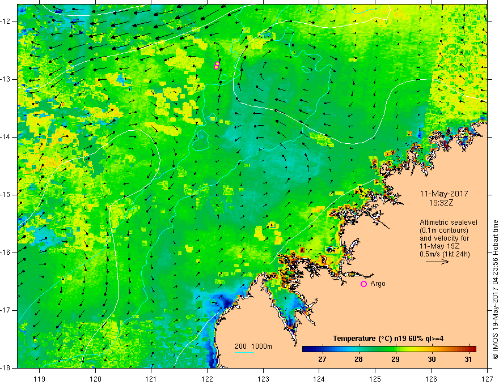Click the cyan 200 1000m contour legend line
This screenshot has width=499, height=385.
pyautogui.click(x=244, y=352)
